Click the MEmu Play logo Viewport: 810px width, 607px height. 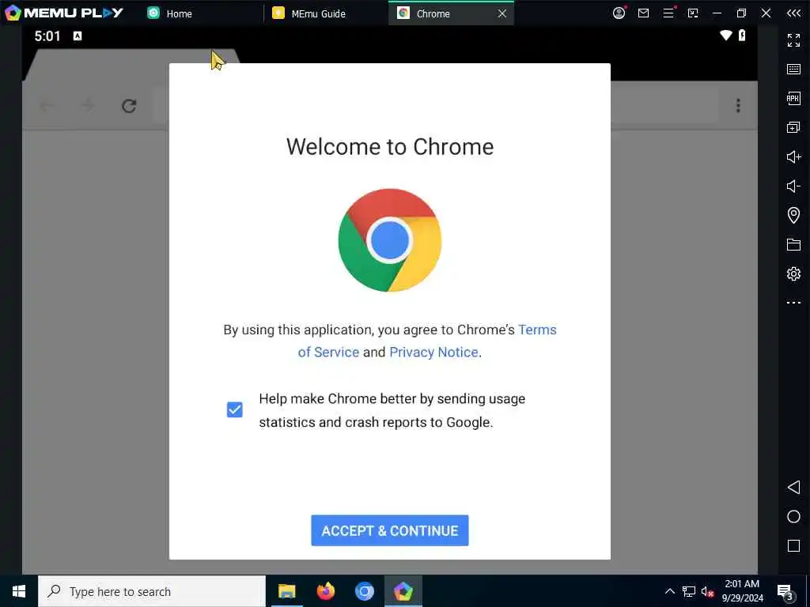click(64, 13)
